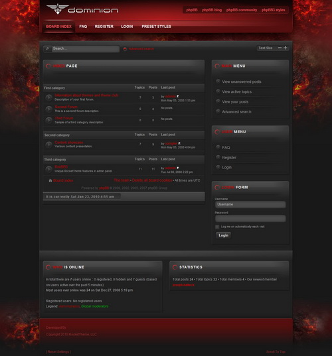The width and height of the screenshot is (332, 356).
Task: Click the Global moderators legend link
Action: point(94,306)
